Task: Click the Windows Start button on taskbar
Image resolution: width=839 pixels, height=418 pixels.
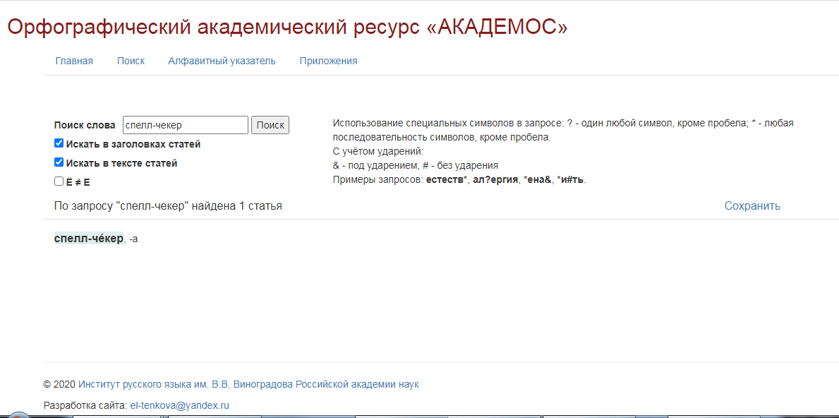Action: click(x=18, y=414)
